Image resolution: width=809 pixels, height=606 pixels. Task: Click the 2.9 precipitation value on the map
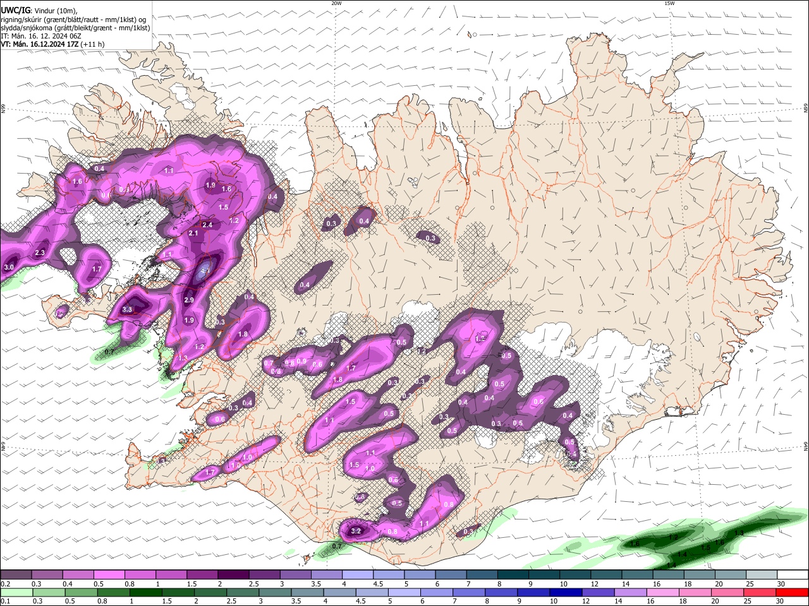coord(189,300)
